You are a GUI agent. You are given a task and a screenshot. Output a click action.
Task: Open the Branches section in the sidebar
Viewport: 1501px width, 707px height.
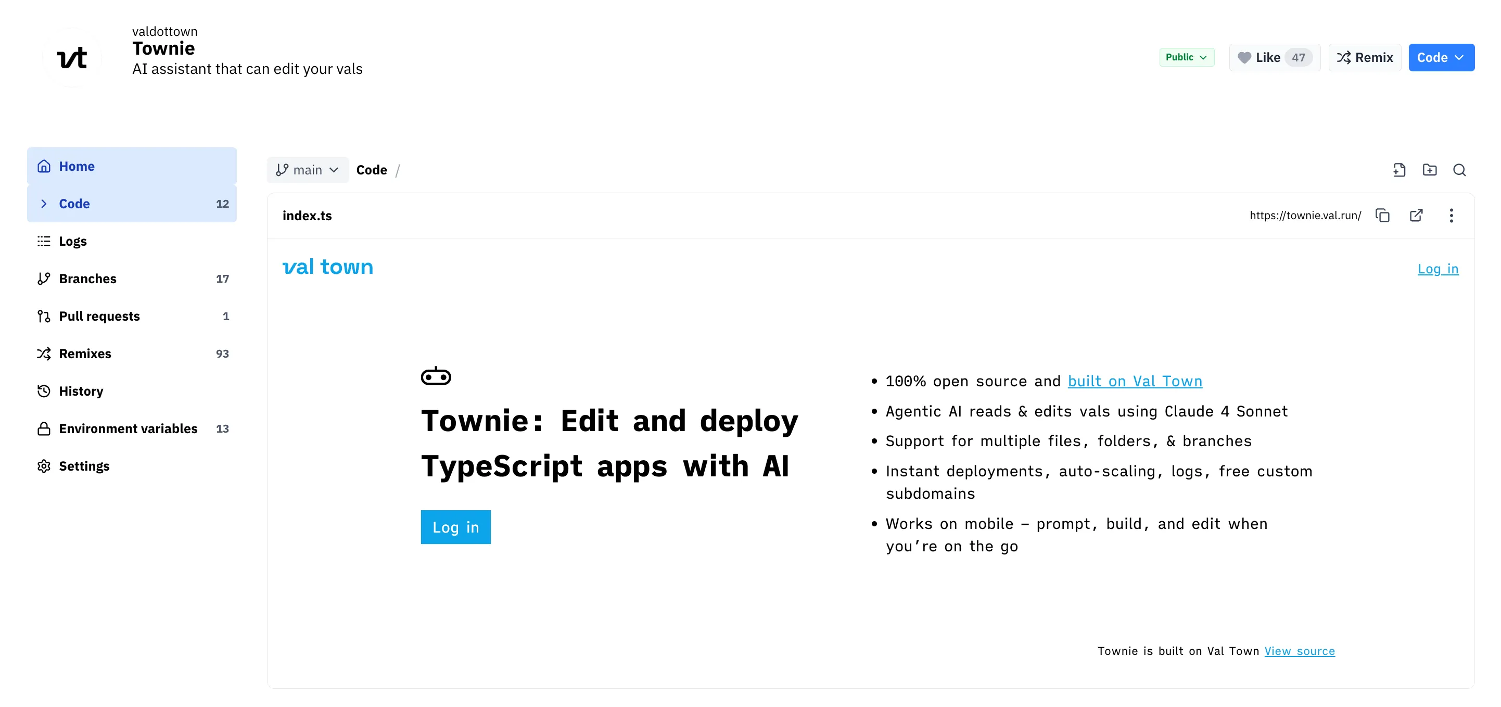(87, 278)
